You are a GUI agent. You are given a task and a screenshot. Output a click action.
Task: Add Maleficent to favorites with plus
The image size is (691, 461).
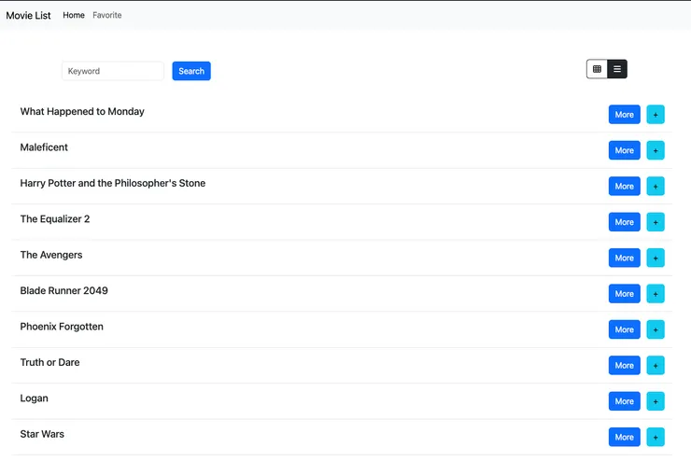(x=656, y=150)
